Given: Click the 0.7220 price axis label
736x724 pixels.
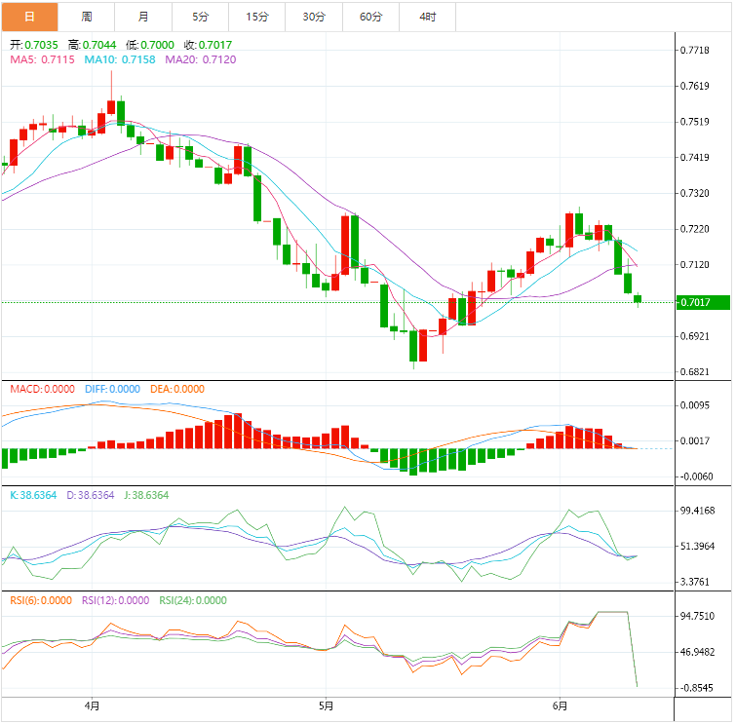Looking at the screenshot, I should (695, 229).
